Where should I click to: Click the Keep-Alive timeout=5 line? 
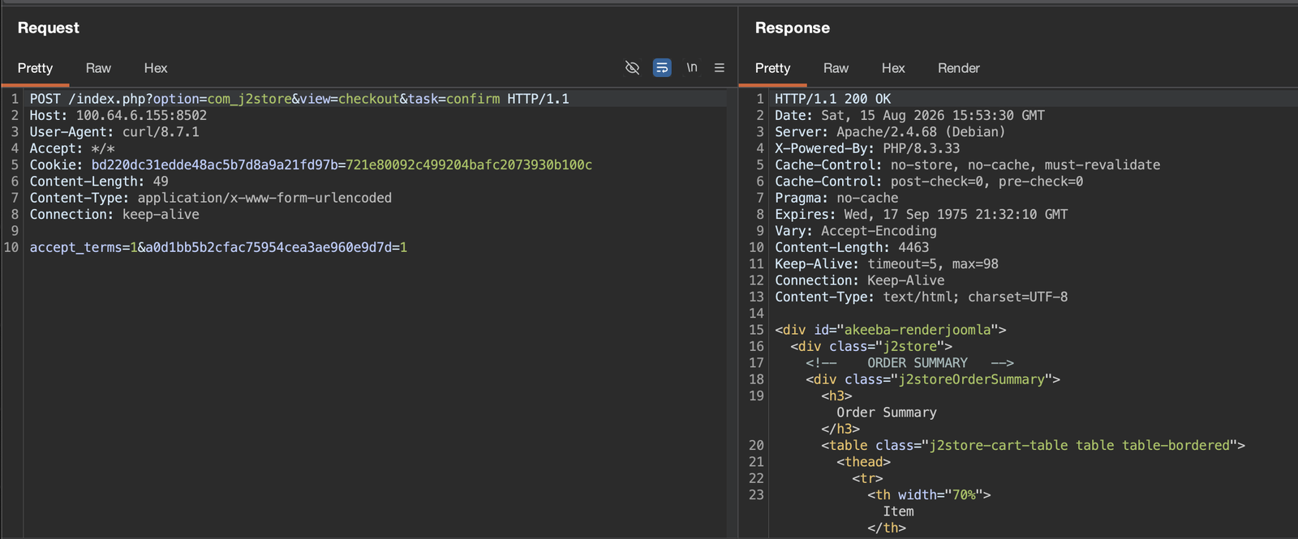(x=887, y=263)
